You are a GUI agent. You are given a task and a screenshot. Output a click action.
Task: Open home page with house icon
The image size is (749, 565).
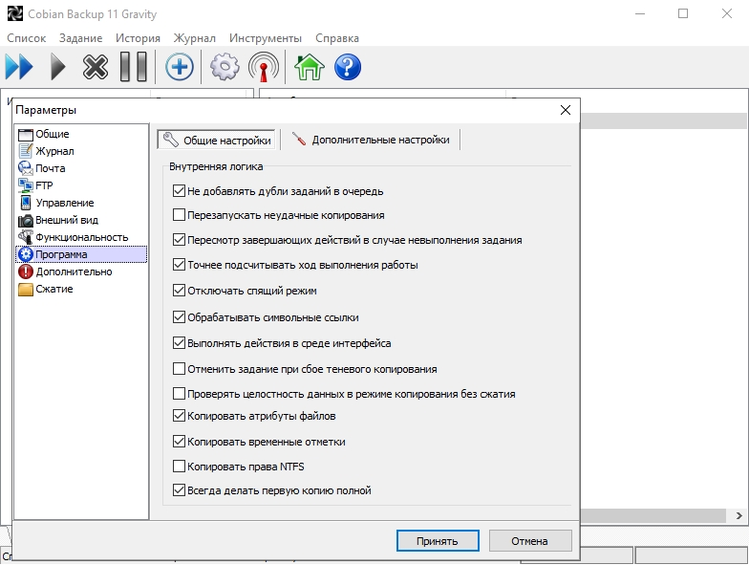coord(310,67)
